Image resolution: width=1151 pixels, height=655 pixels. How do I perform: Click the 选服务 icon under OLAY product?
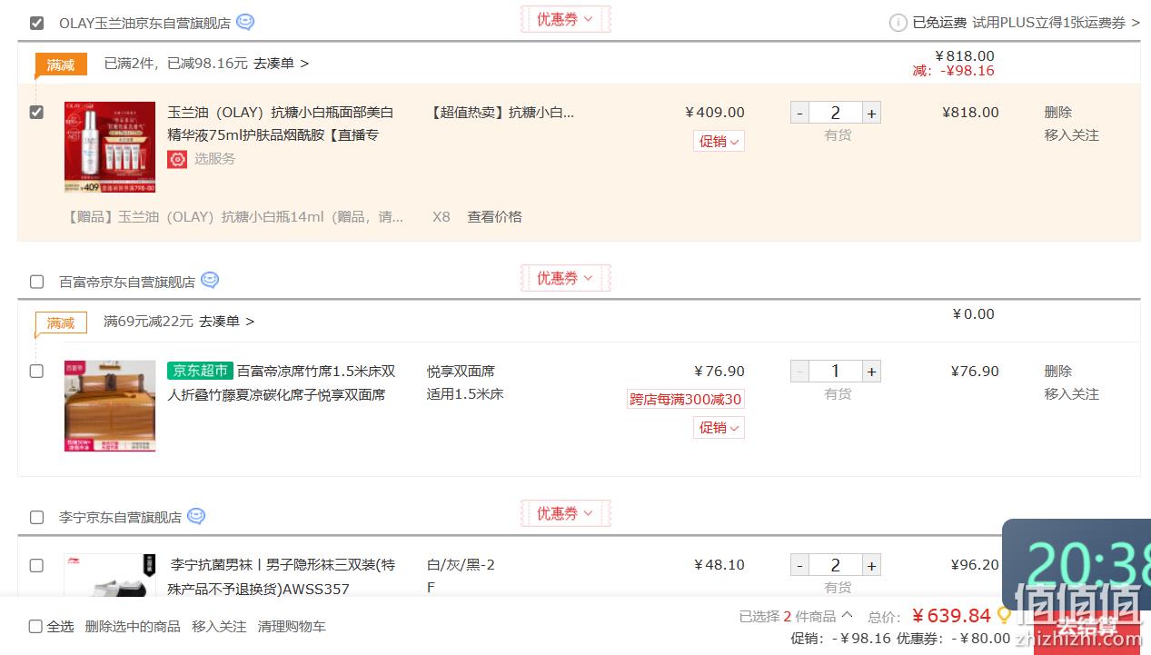177,158
